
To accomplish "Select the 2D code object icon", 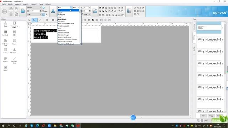I will pos(14,33).
